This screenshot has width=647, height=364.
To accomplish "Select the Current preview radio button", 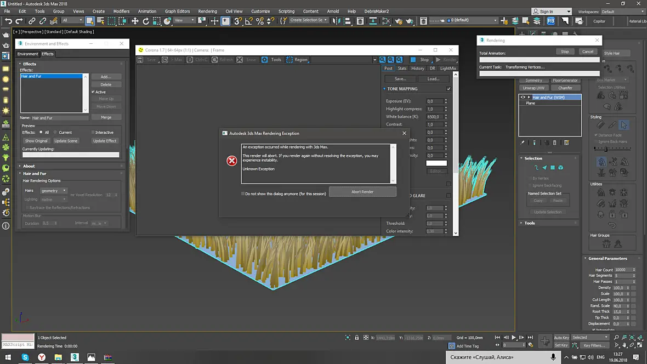I will [x=55, y=133].
